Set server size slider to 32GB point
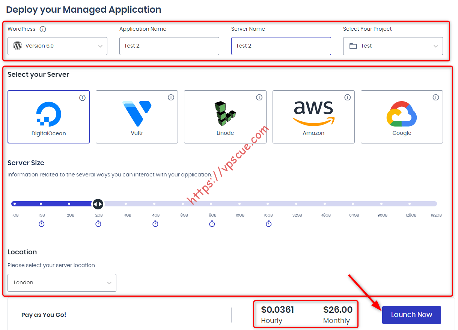 coord(296,204)
